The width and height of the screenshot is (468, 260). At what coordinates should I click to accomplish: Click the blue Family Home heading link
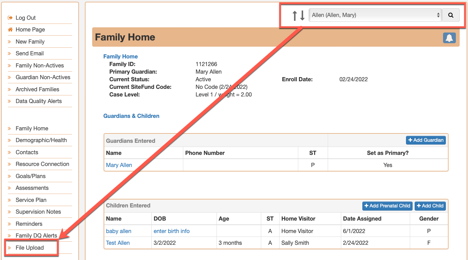(121, 56)
